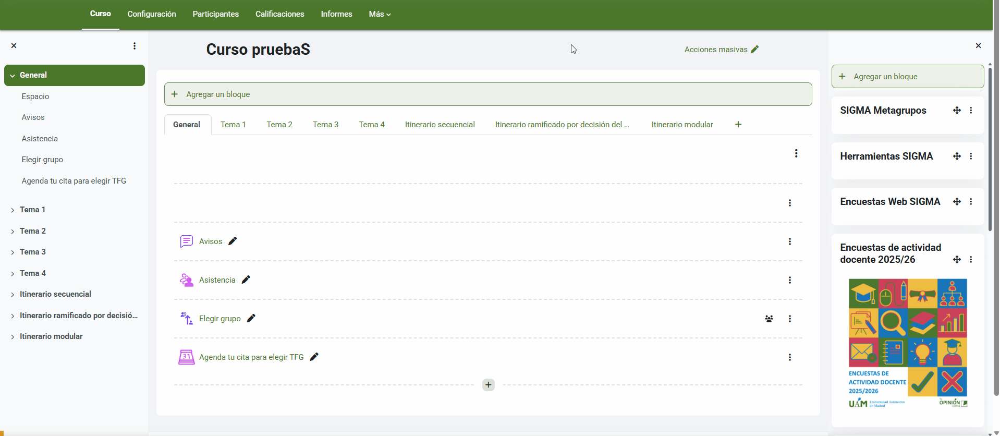Open Encuestas Web SIGMA block actions menu

[x=971, y=202]
